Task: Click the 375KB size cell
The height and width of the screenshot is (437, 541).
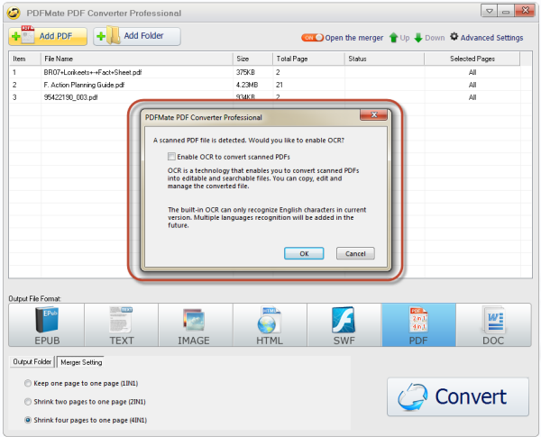Action: (245, 72)
